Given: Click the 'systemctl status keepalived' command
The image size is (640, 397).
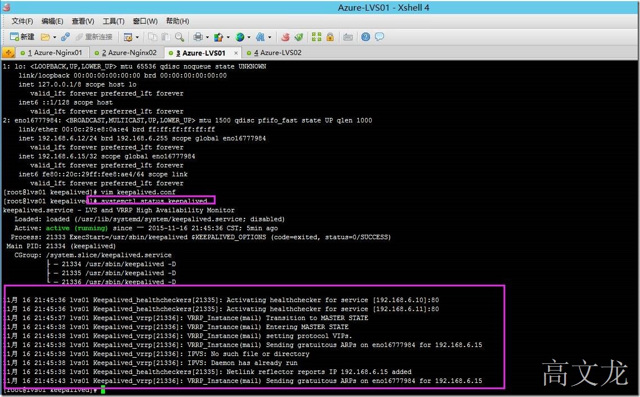Looking at the screenshot, I should coord(154,201).
